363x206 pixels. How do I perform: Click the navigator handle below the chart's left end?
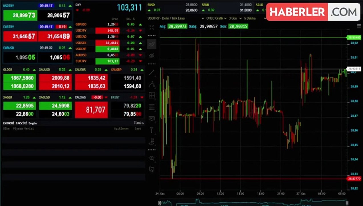click(160, 203)
